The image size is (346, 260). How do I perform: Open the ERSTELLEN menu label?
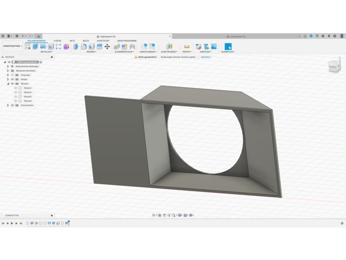46,52
